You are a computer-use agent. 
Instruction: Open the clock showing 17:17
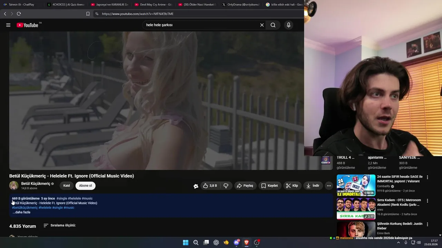pos(432,242)
